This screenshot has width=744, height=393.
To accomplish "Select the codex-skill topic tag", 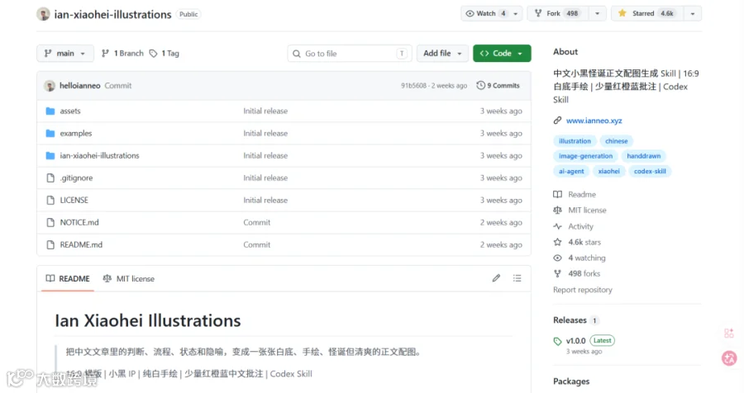I will (650, 171).
